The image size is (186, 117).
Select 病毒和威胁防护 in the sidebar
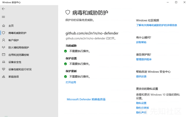[x=17, y=33]
